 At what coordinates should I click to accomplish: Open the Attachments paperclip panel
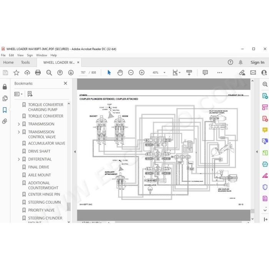click(x=5, y=121)
